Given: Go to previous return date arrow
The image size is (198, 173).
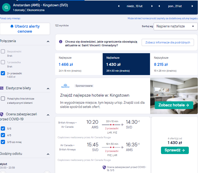Looking at the screenshot, I should 159,6.
